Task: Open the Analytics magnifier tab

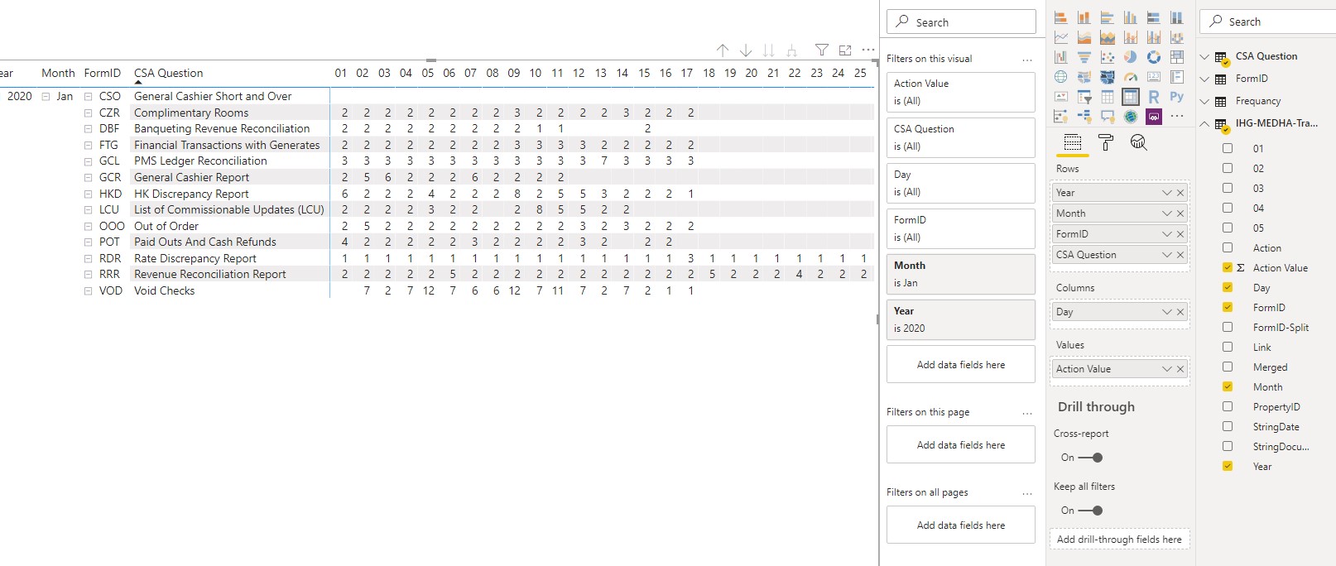Action: (1138, 142)
